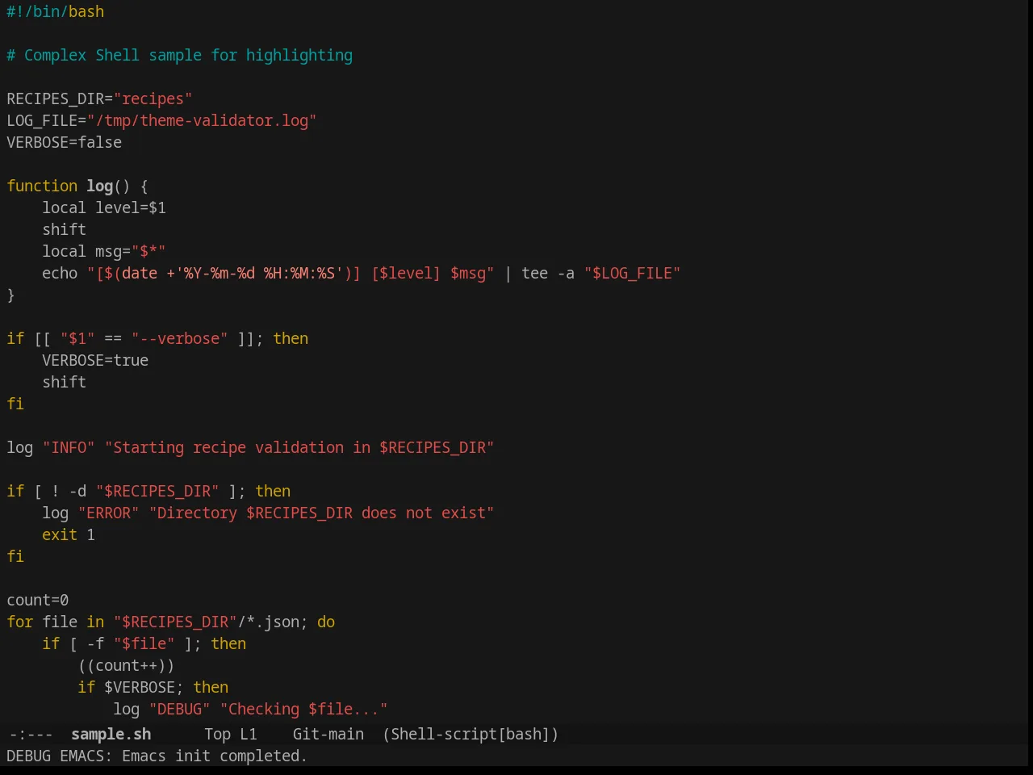Click the Top position indicator in mode line
Viewport: 1033px width, 775px height.
217,734
